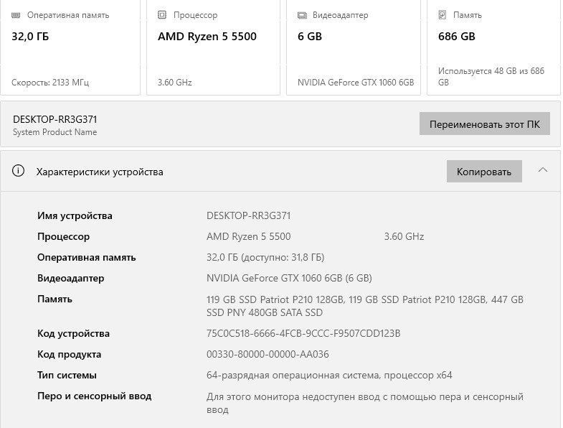Click the "Имя устройства" label
Viewport: 563px width, 428px height.
click(75, 215)
